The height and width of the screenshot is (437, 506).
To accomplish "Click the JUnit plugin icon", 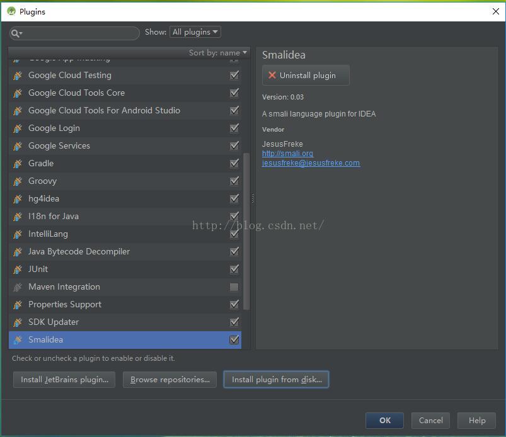I will pos(18,270).
